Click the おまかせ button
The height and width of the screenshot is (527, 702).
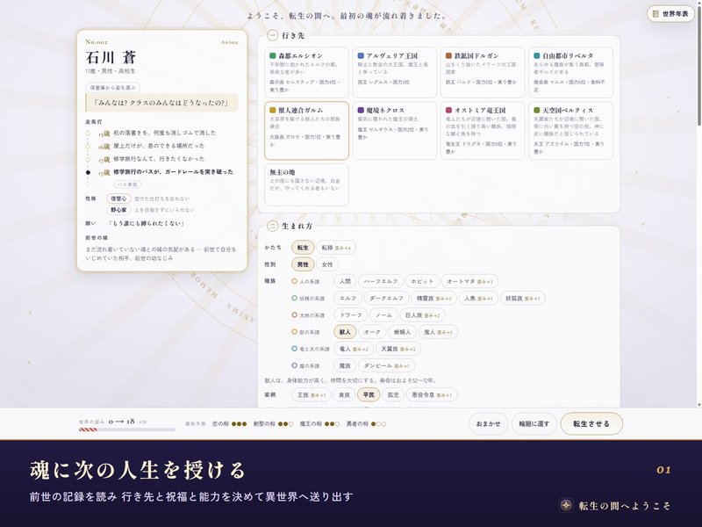point(488,423)
